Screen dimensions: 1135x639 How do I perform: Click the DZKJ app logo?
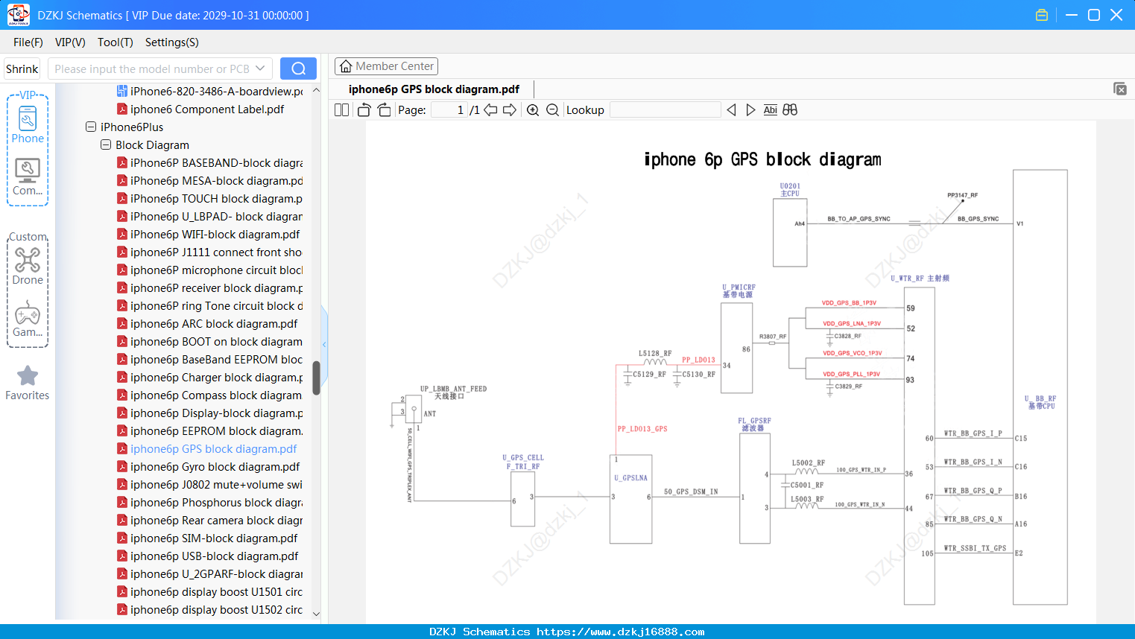pos(18,15)
